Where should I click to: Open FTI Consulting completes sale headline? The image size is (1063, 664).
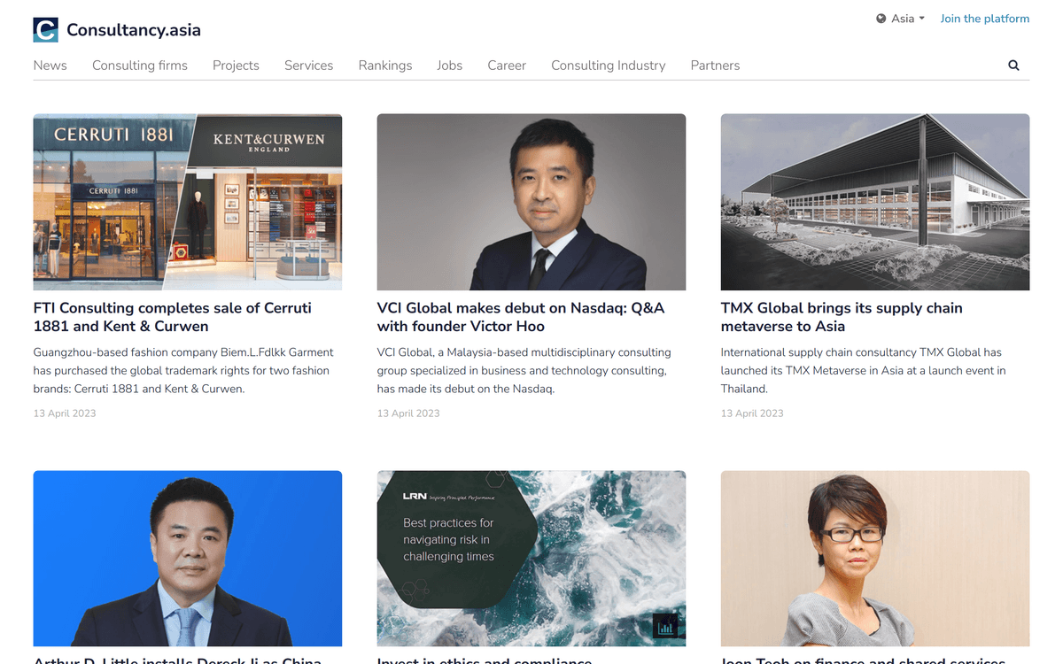click(173, 317)
